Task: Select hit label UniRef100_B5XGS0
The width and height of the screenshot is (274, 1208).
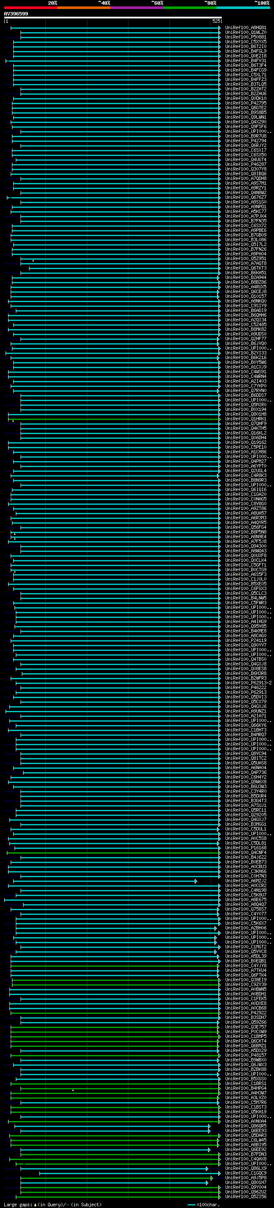Action: pyautogui.click(x=245, y=1079)
